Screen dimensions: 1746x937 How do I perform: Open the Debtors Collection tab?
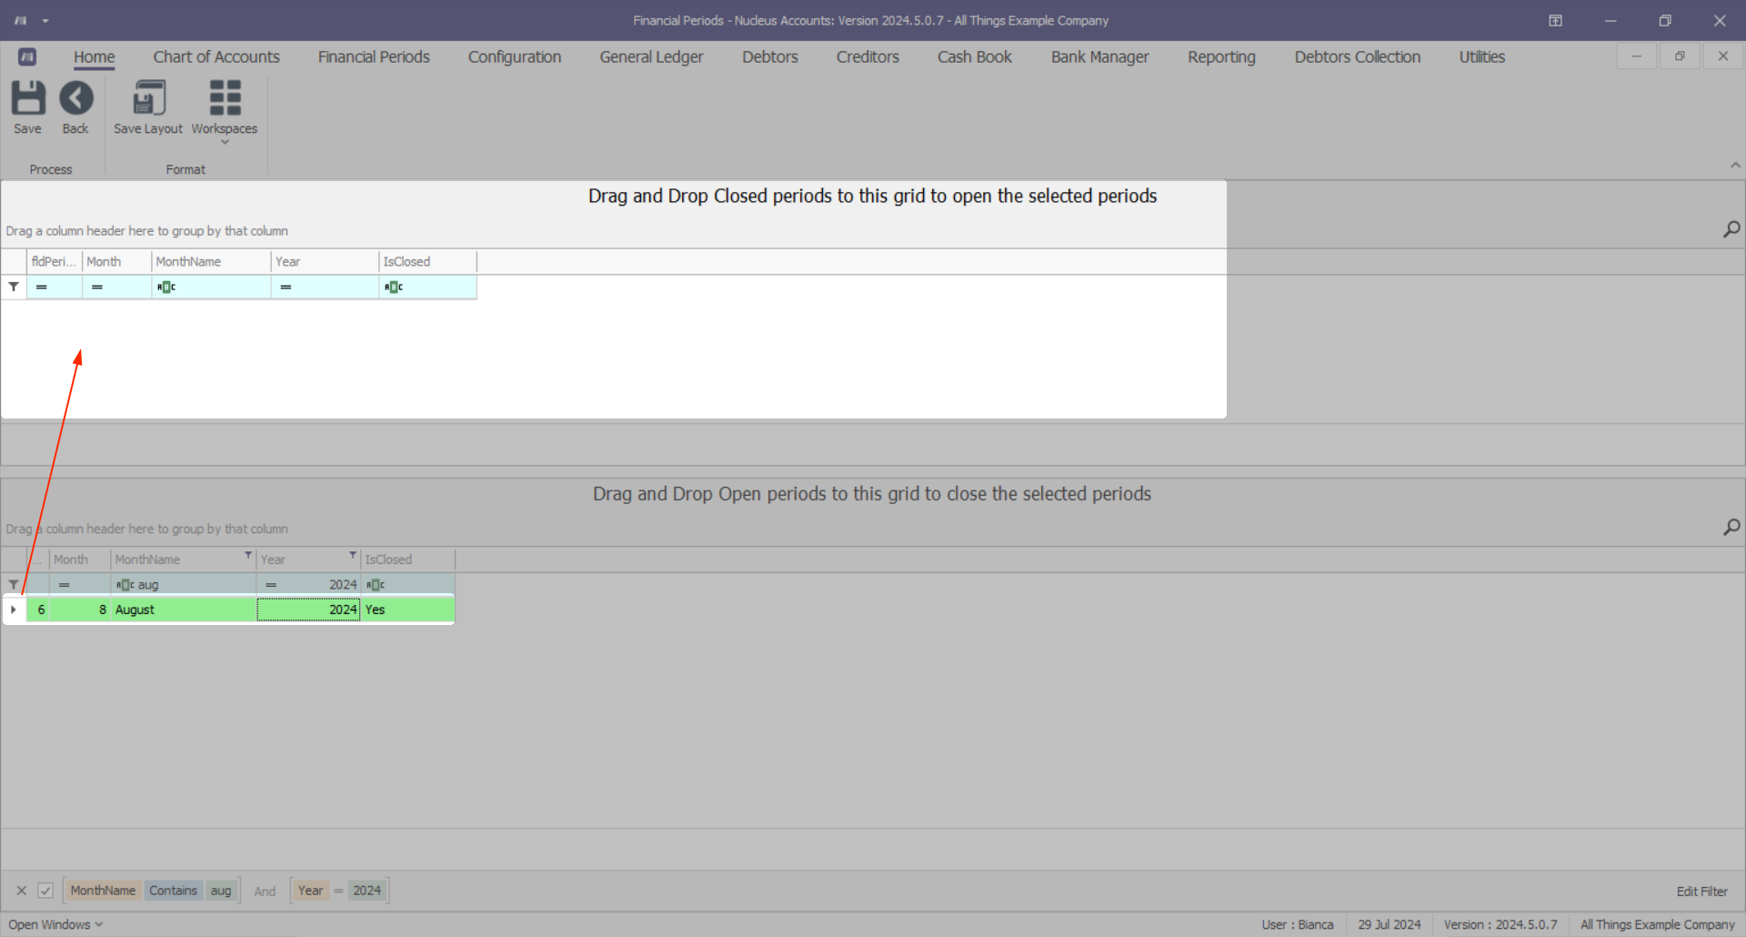1358,56
